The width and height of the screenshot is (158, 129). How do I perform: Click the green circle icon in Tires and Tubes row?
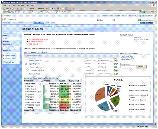coord(70,105)
